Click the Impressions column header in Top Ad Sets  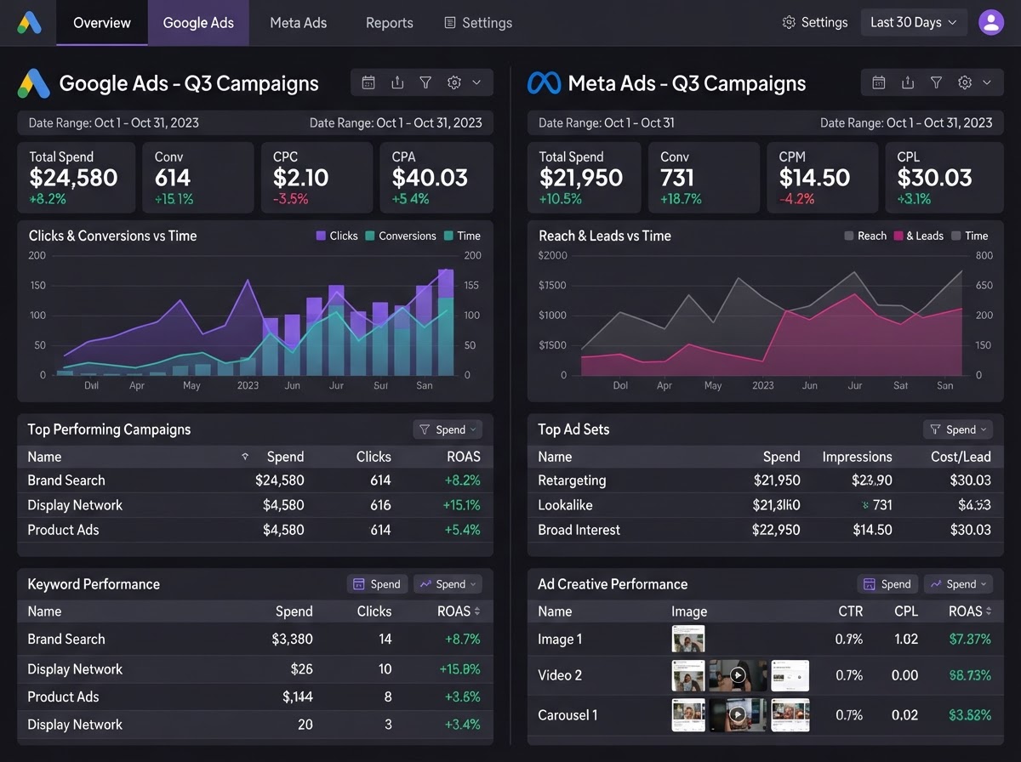click(857, 457)
